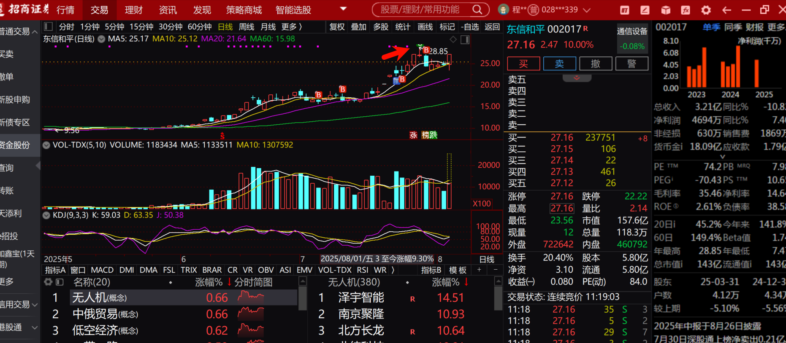Click the plus icon in the indicator bar
The image size is (786, 343).
coord(479,270)
